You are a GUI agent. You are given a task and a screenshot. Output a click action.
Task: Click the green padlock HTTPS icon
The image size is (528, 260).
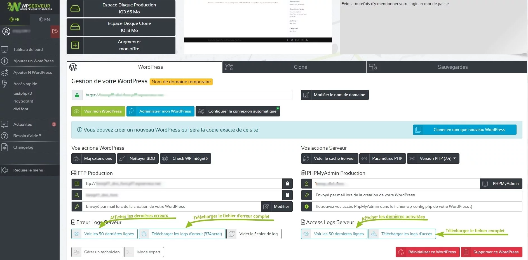pyautogui.click(x=77, y=95)
